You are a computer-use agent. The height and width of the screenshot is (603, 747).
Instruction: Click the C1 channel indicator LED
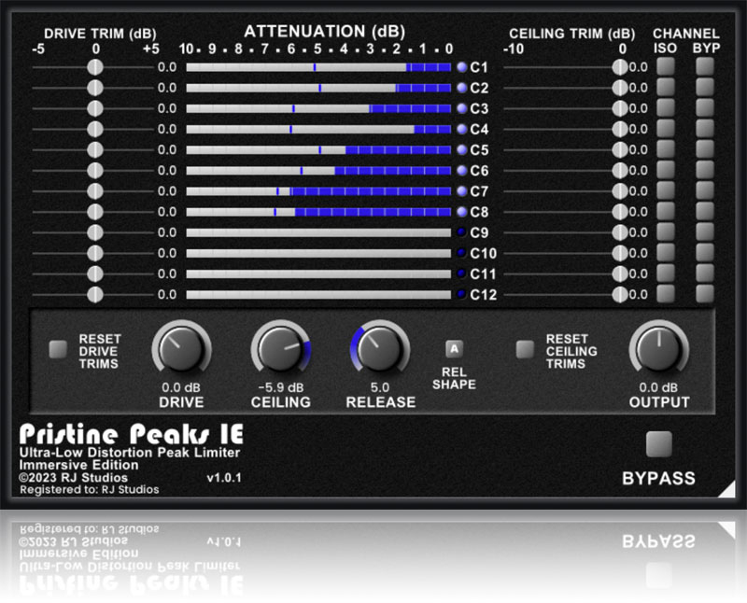tap(461, 67)
